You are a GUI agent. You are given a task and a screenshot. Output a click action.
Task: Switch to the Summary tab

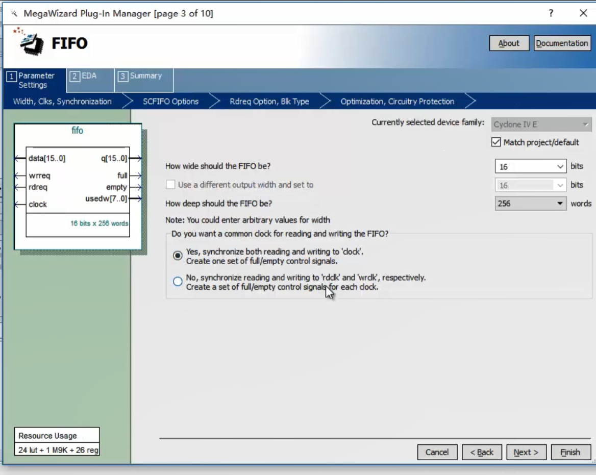tap(144, 80)
